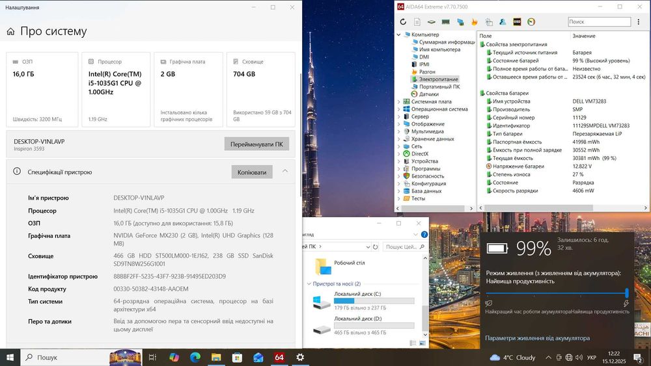Open Локальний диск (D:) in Explorer
This screenshot has height=366, width=651.
[x=363, y=326]
